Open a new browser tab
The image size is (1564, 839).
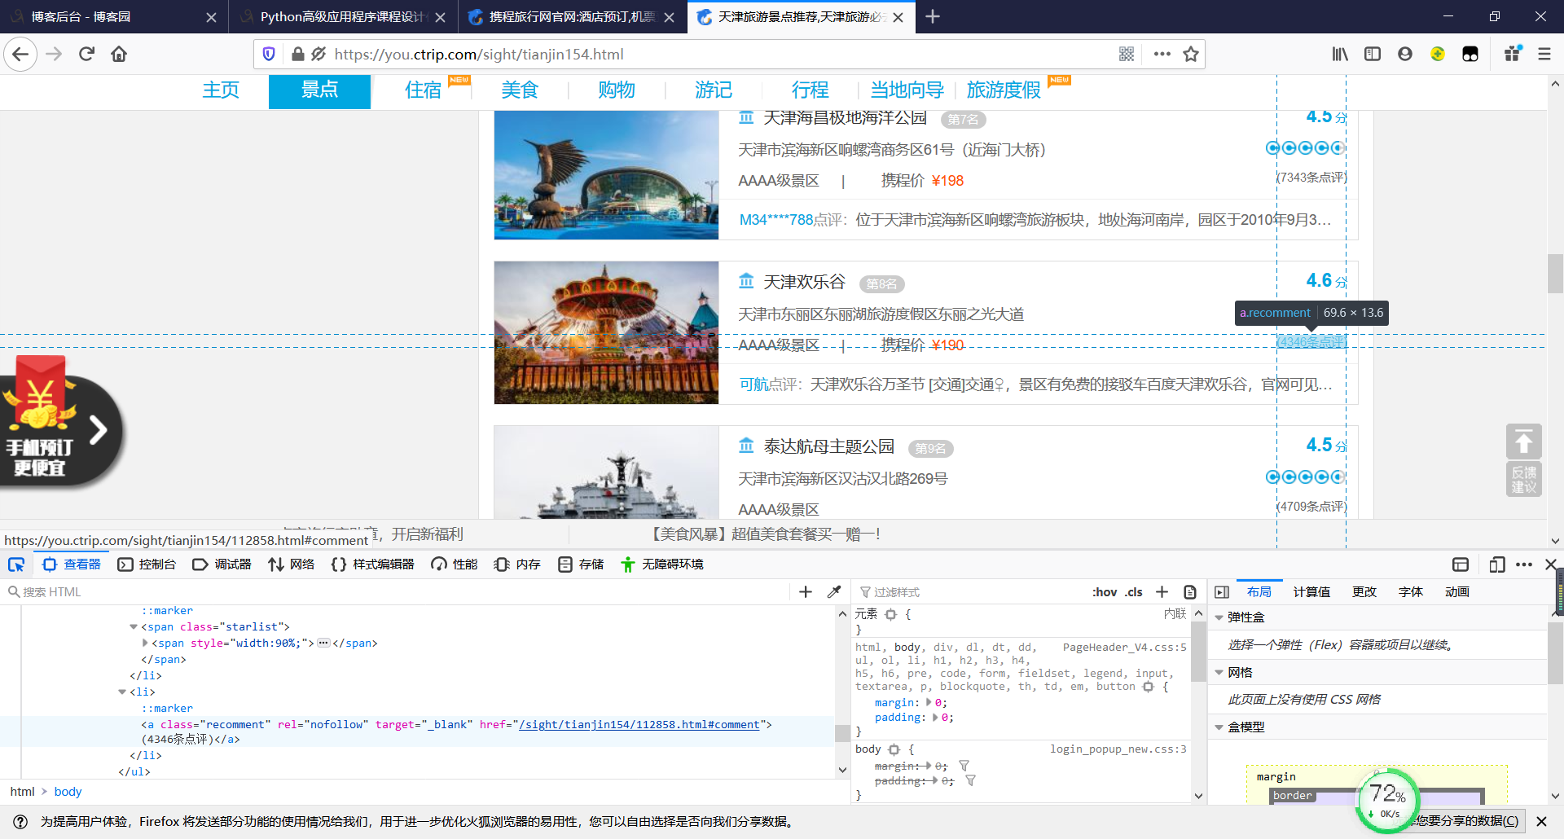933,17
